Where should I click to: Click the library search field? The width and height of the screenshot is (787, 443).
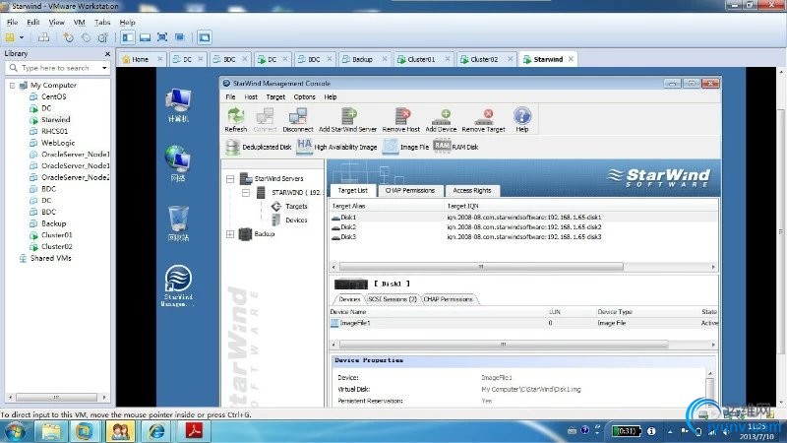(59, 68)
